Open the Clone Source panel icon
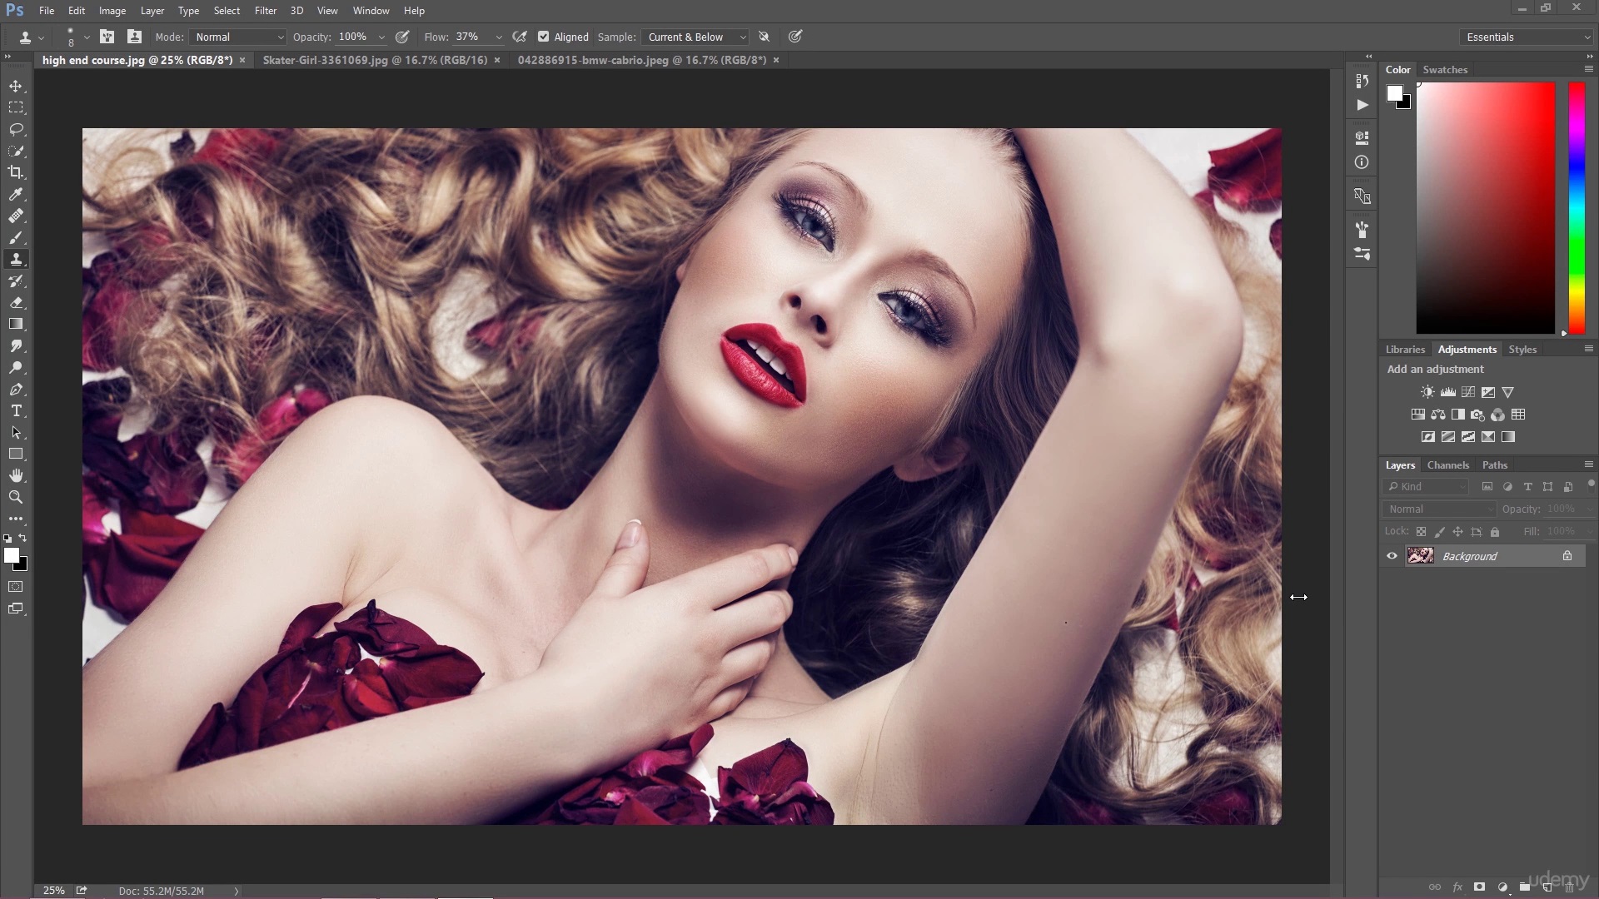 [1362, 196]
